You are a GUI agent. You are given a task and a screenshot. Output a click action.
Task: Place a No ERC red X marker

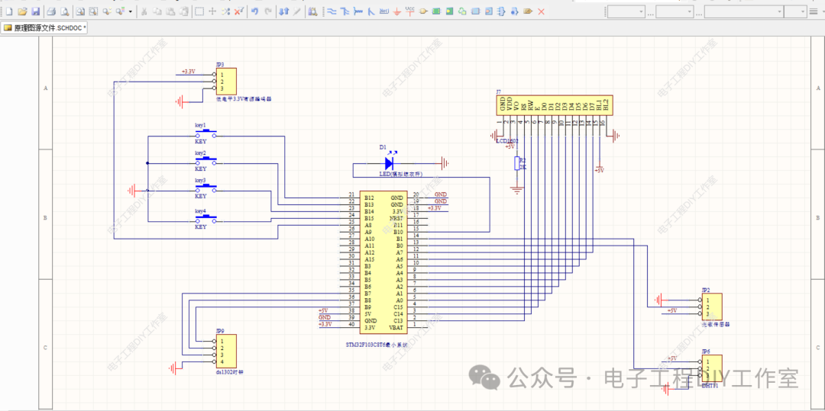[x=541, y=11]
